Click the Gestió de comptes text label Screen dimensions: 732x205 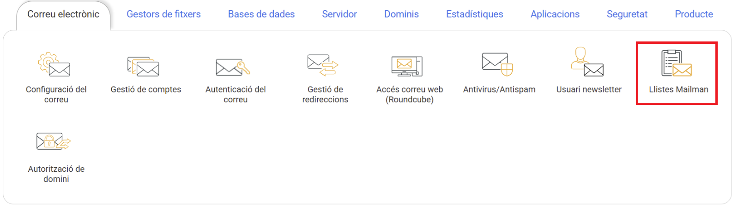[x=146, y=89]
